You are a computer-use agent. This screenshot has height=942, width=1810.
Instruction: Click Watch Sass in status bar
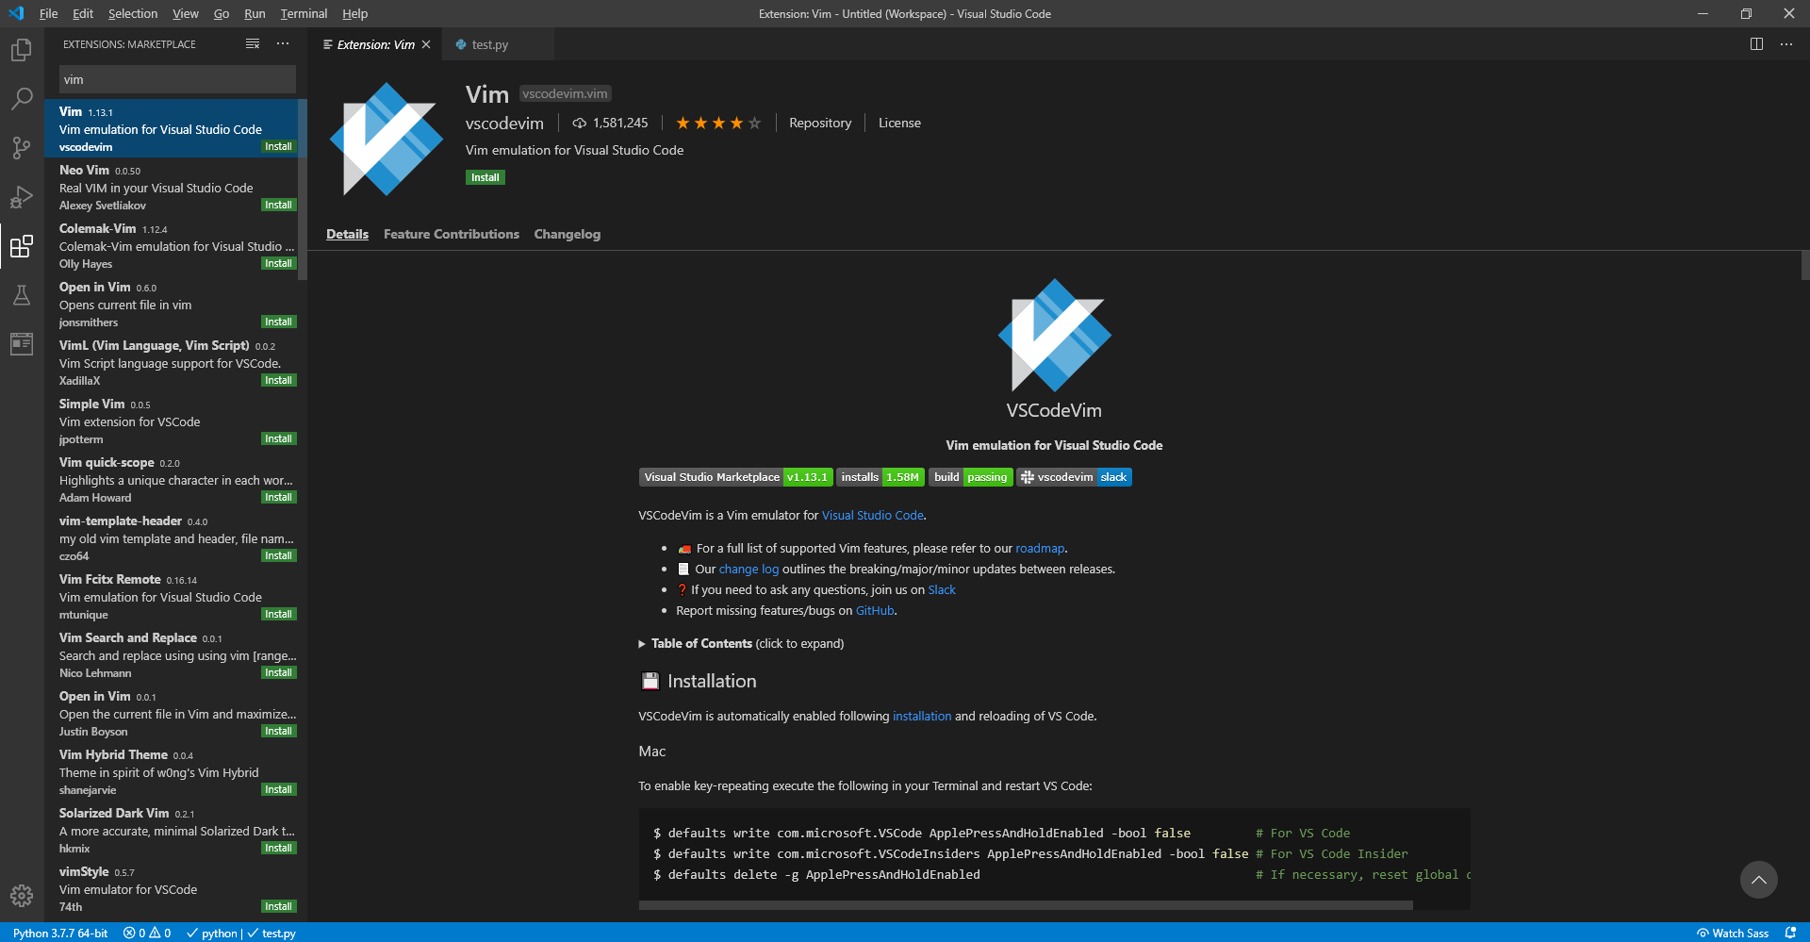point(1733,933)
